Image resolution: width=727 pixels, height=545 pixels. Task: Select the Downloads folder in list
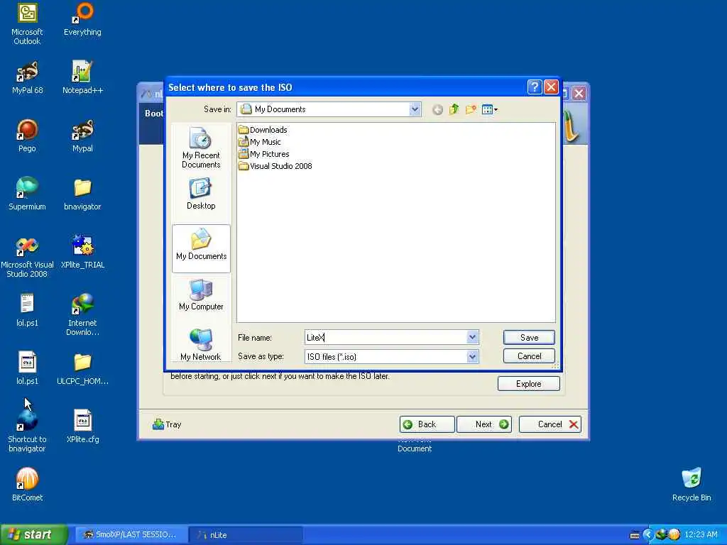pos(263,130)
